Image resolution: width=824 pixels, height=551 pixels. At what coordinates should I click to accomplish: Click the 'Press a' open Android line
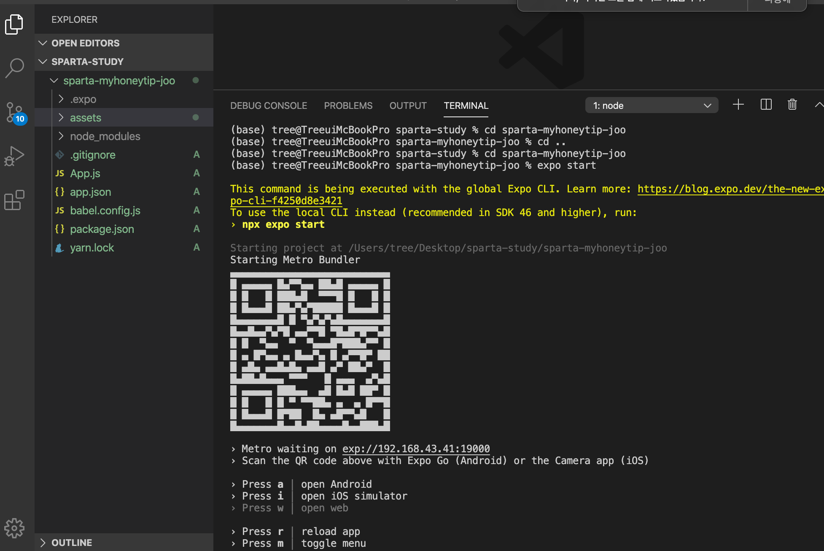302,484
